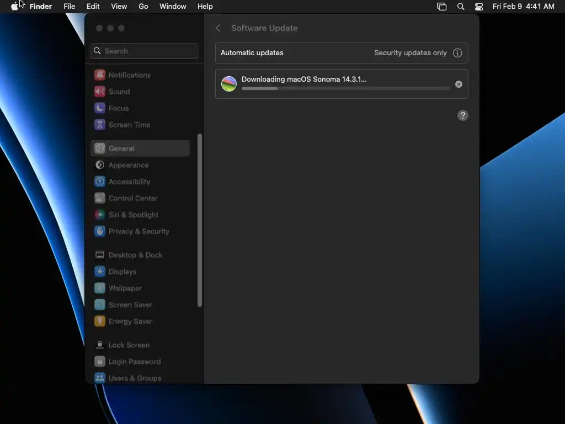
Task: Open the Notifications settings icon
Action: coord(100,75)
